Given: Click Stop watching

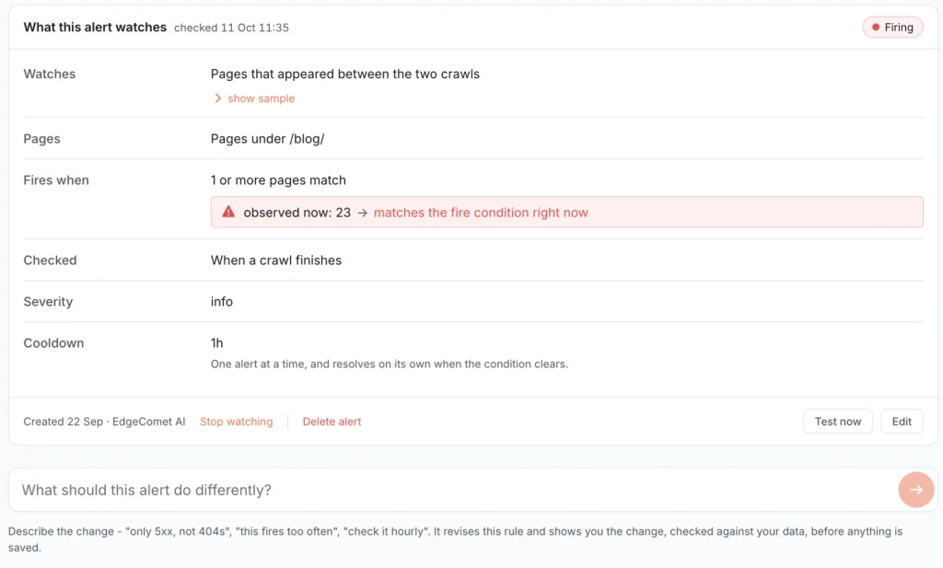Looking at the screenshot, I should coord(237,422).
